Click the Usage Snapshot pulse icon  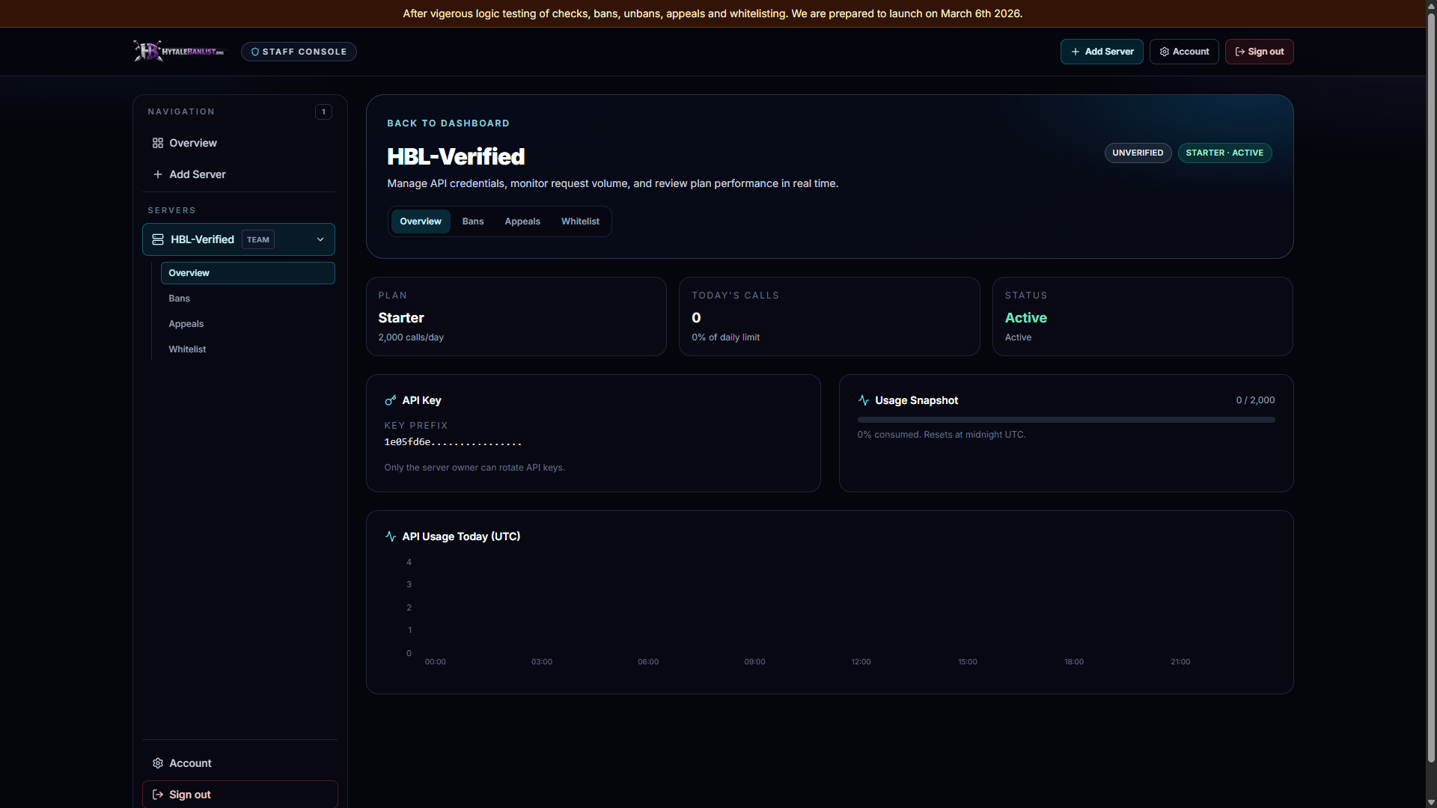864,400
